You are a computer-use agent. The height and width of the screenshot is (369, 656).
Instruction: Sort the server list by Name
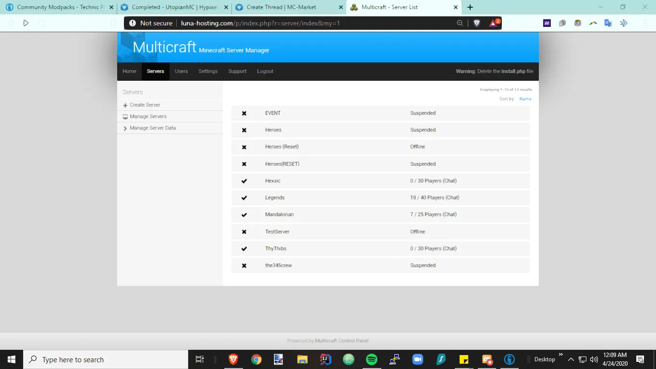coord(525,99)
